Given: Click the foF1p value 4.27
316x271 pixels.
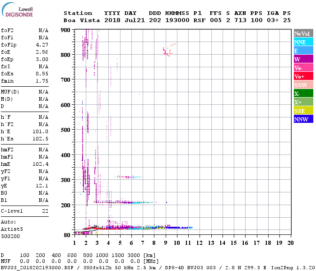Looking at the screenshot, I should pos(42,45).
